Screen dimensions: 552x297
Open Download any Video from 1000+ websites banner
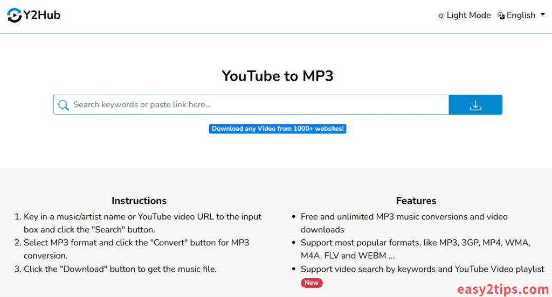pos(278,129)
